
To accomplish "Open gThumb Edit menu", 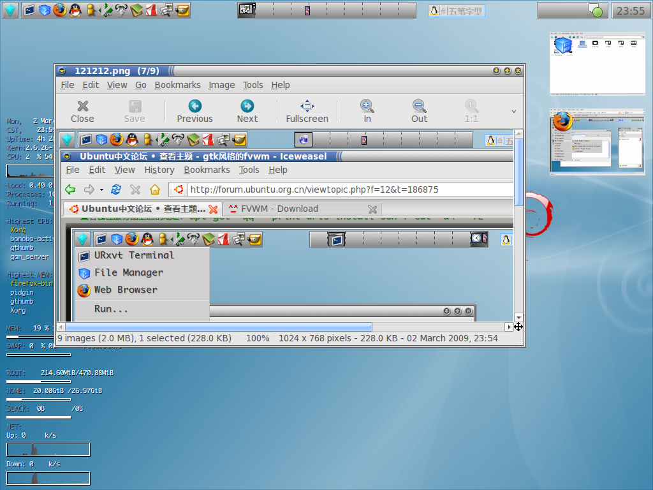I will pos(91,85).
